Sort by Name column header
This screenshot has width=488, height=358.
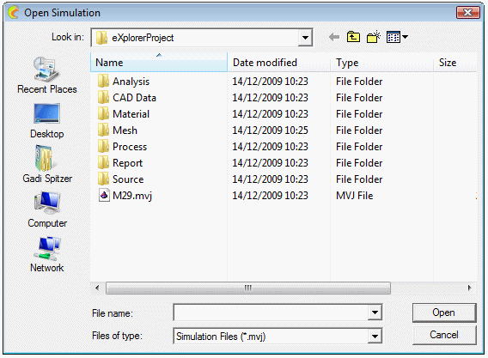pyautogui.click(x=159, y=62)
